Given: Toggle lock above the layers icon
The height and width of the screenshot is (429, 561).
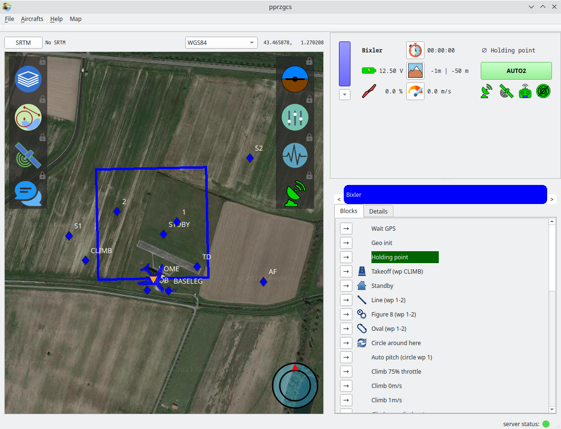Looking at the screenshot, I should (x=42, y=61).
